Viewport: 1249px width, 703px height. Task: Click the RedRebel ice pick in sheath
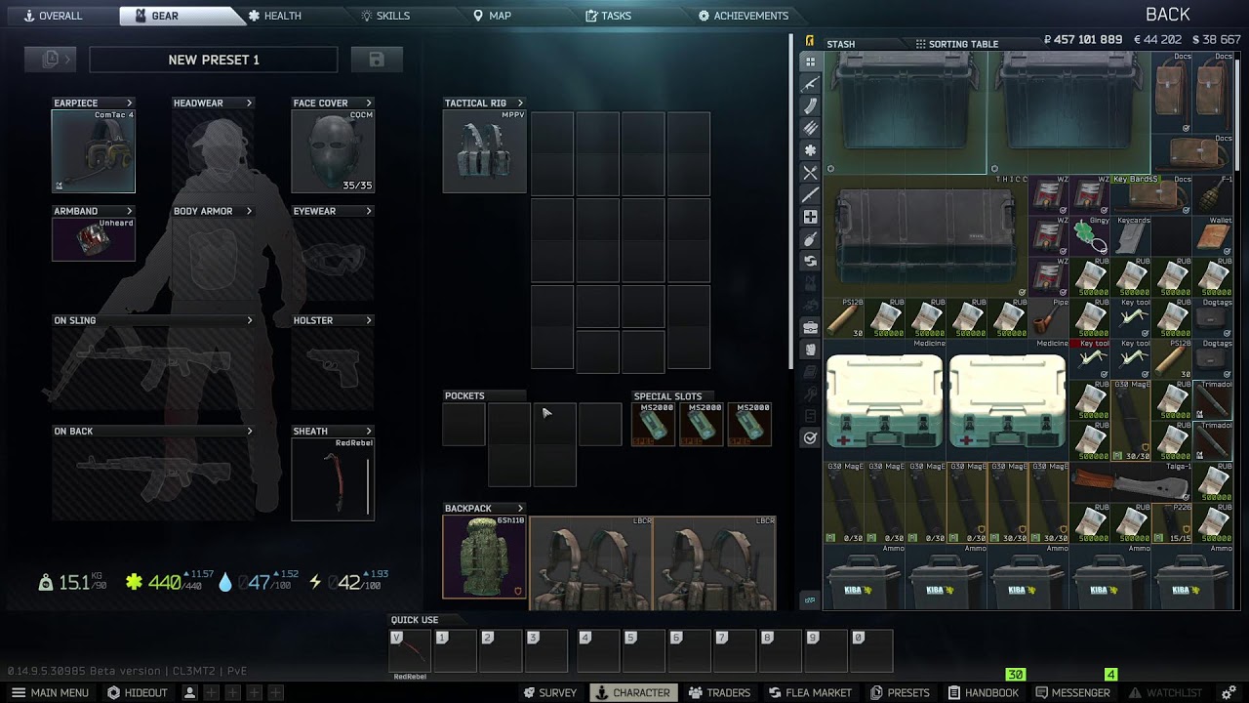333,479
